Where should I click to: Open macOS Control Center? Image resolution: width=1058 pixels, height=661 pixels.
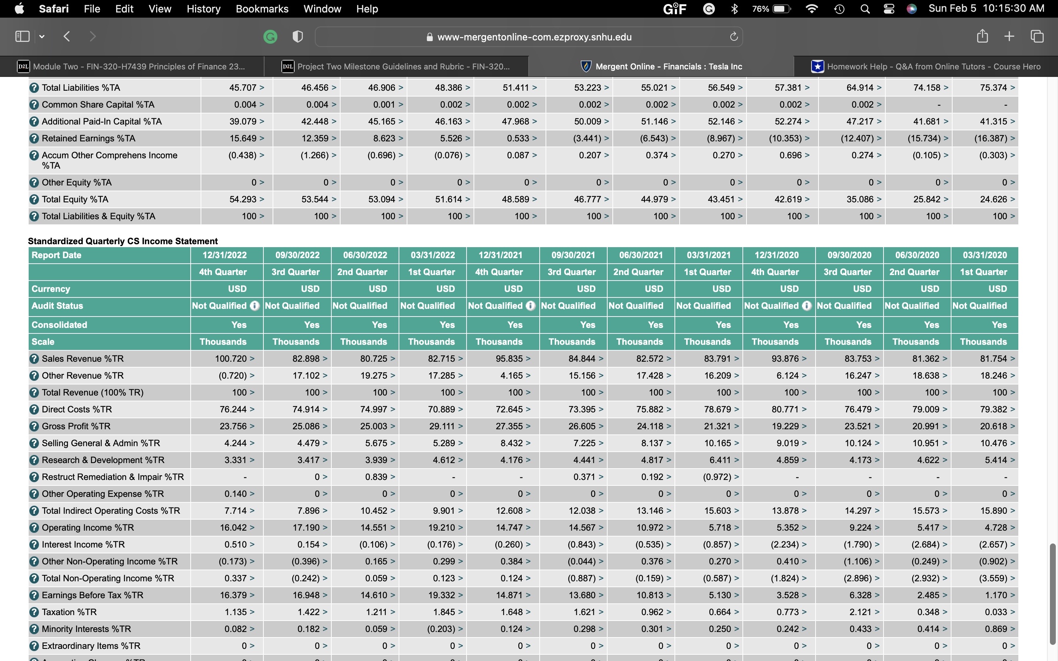pyautogui.click(x=889, y=9)
